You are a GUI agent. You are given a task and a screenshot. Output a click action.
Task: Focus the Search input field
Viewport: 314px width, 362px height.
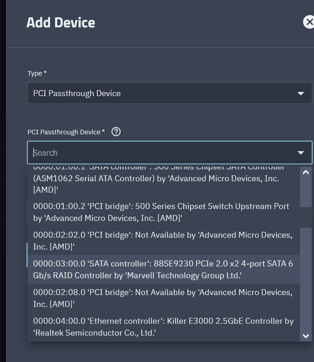(159, 153)
